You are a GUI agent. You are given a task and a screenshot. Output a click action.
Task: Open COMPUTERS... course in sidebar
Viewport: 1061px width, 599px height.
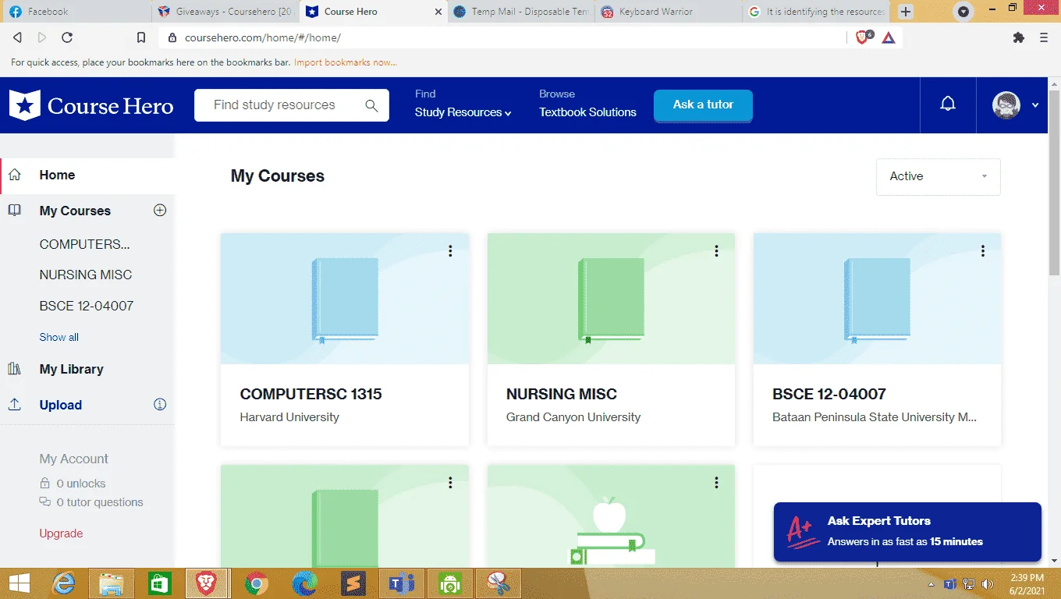click(85, 244)
